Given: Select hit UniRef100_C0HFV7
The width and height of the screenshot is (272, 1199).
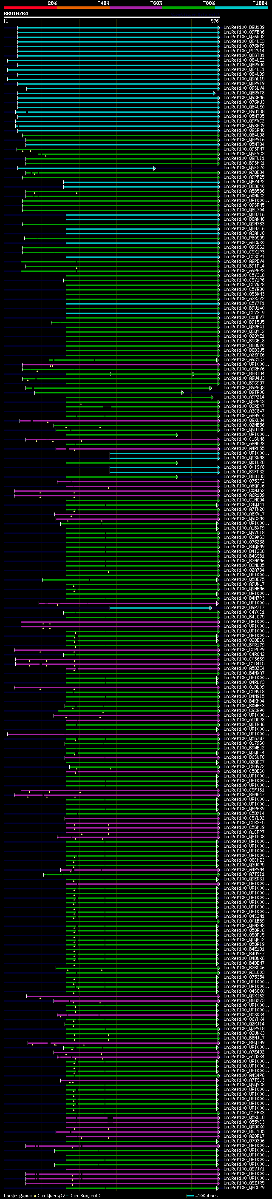Looking at the screenshot, I should pyautogui.click(x=244, y=317).
